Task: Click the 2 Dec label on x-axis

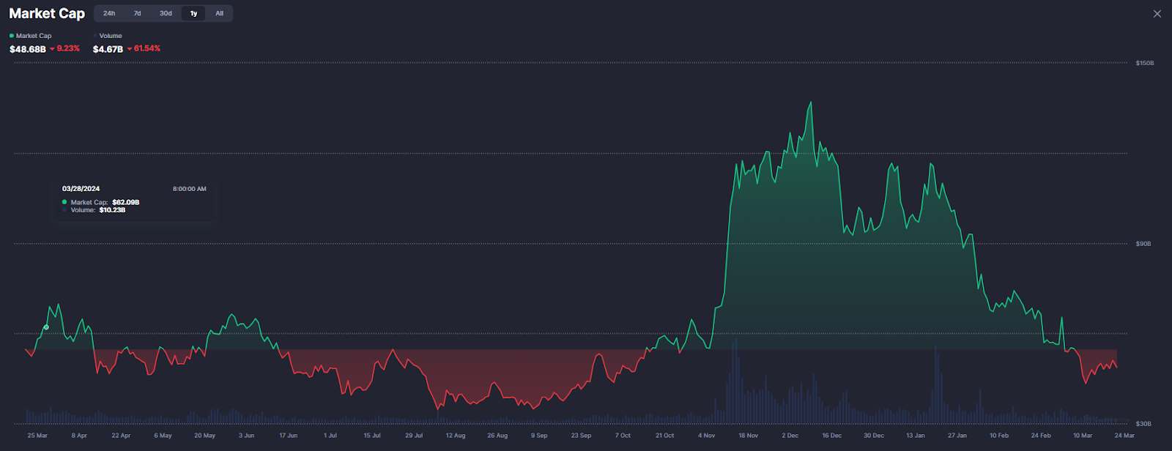Action: [x=790, y=436]
